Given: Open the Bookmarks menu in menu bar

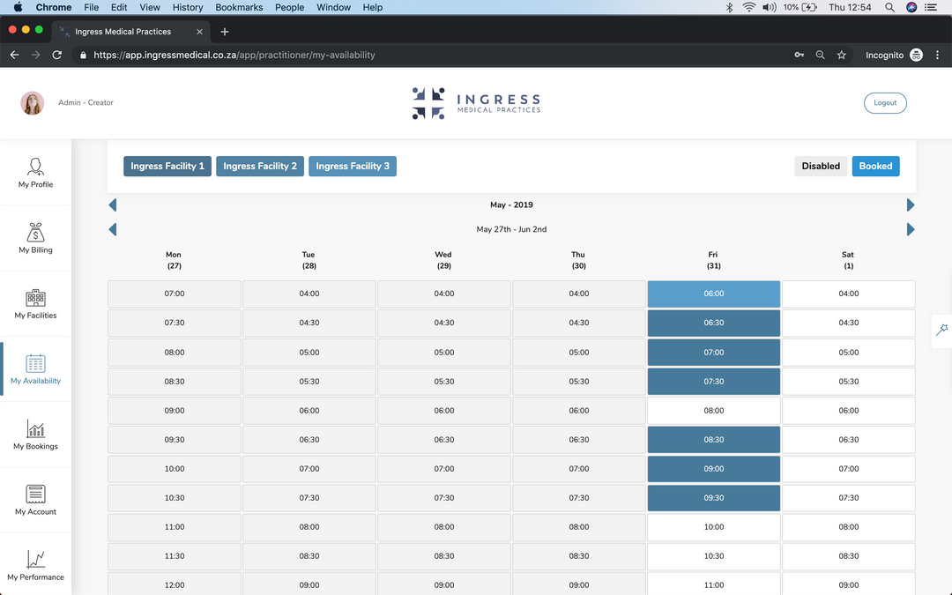Looking at the screenshot, I should tap(239, 7).
